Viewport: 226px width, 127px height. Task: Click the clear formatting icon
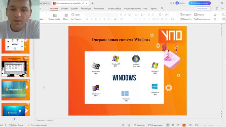click(x=130, y=15)
